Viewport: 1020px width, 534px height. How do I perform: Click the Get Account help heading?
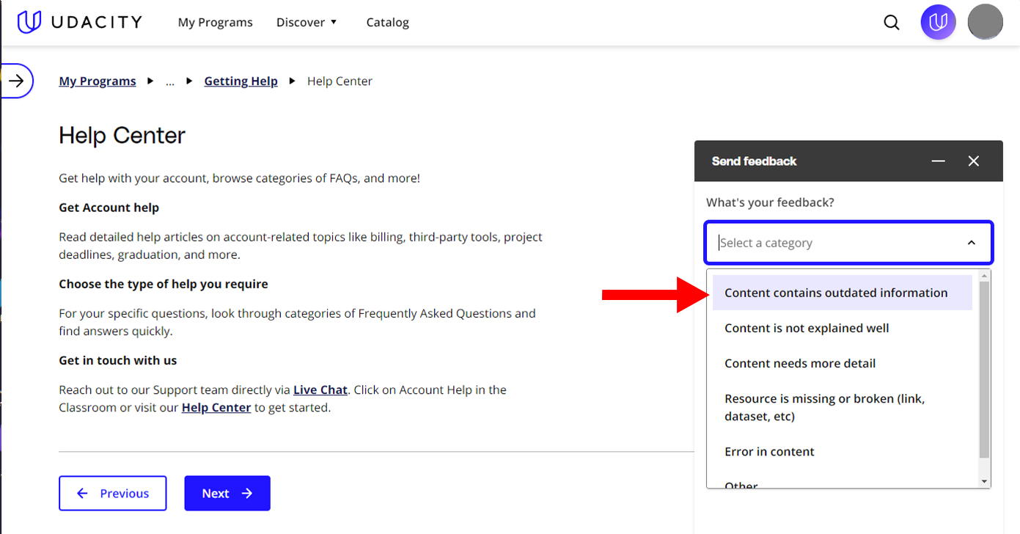[x=109, y=208]
